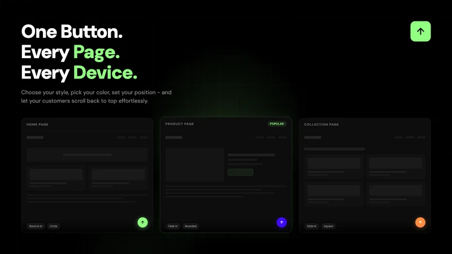The image size is (452, 254).
Task: Select the Slide In tag
Action: pos(311,226)
